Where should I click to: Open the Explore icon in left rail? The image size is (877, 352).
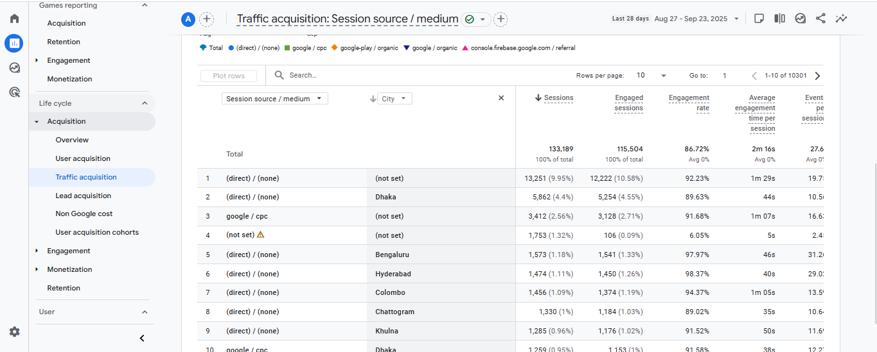point(14,68)
